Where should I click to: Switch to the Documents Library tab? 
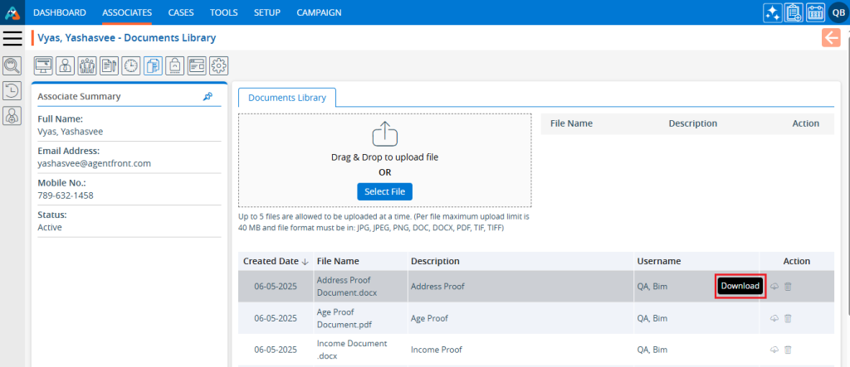tap(287, 98)
